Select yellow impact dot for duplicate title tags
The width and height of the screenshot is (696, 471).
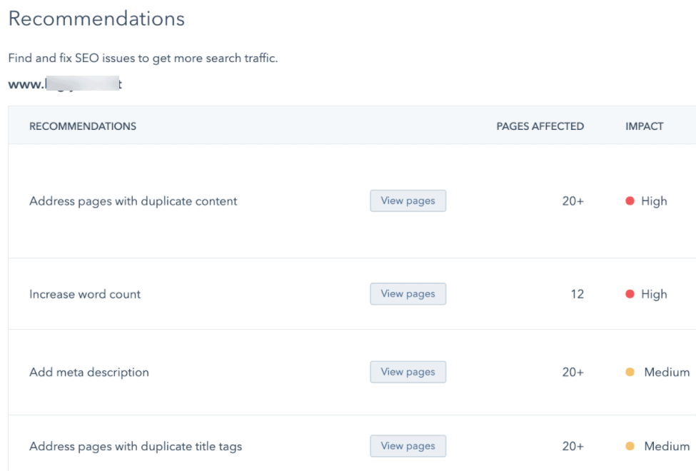click(x=630, y=447)
